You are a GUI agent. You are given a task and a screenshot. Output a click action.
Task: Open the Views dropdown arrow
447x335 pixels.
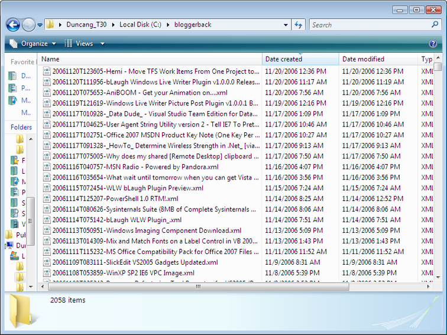point(102,44)
